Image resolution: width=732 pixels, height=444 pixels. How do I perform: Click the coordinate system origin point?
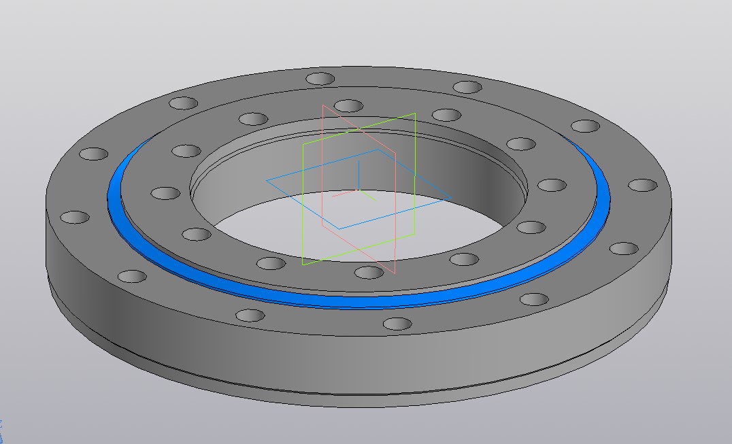359,189
